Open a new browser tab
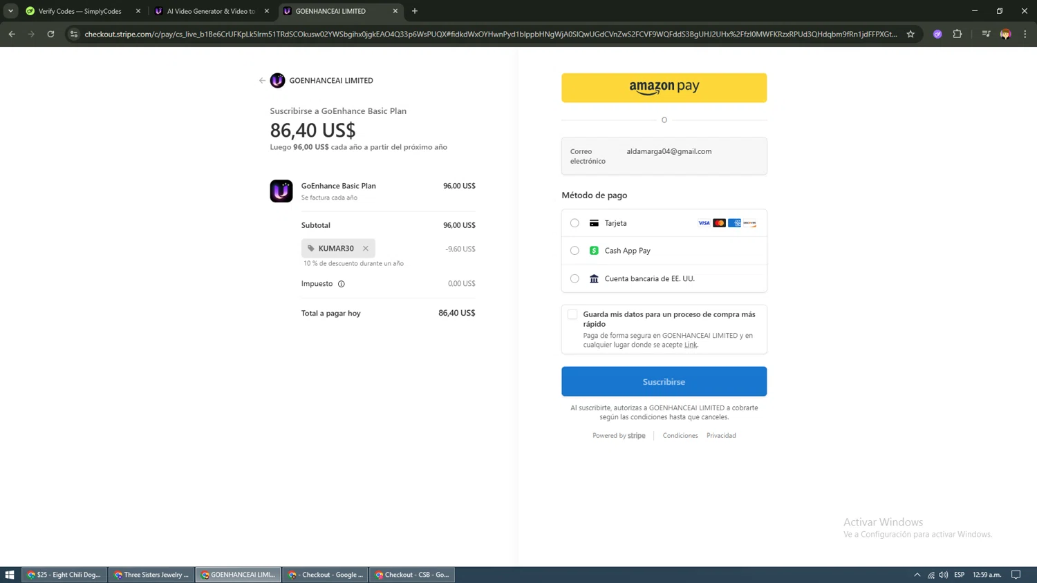Screen dimensions: 1037x583 (x=415, y=11)
